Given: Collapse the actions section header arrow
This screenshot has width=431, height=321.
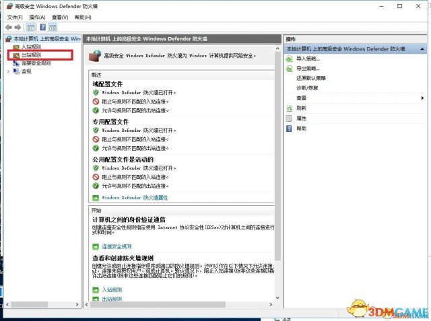Looking at the screenshot, I should [x=422, y=49].
